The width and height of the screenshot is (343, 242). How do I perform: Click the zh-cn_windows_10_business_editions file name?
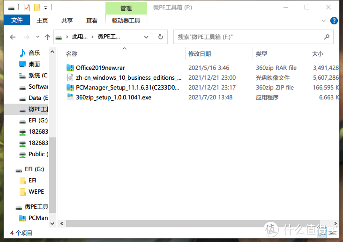pyautogui.click(x=128, y=77)
